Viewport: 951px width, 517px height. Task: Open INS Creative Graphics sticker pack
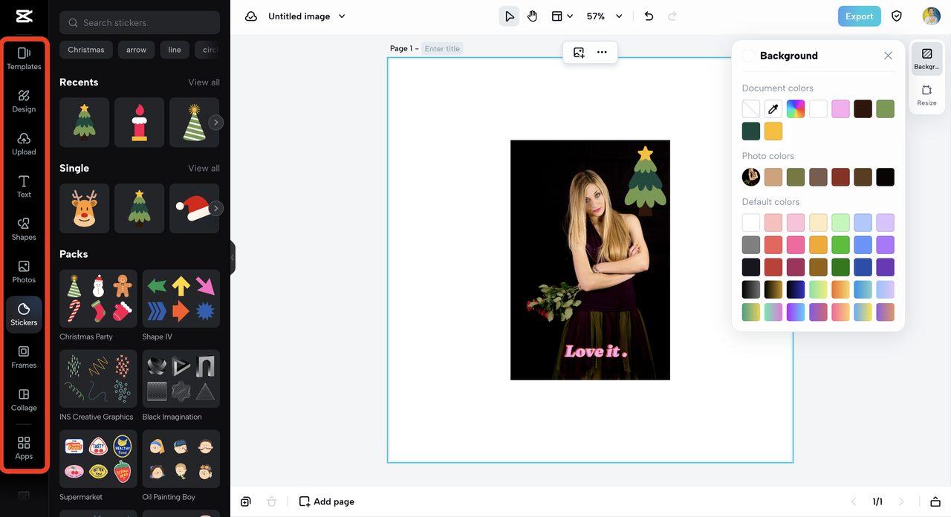[99, 379]
